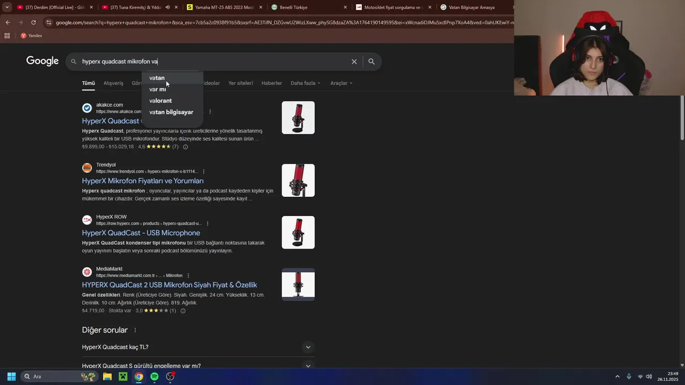
Task: Mute the Tuna Kiremitçi tab audio icon
Action: (168, 7)
